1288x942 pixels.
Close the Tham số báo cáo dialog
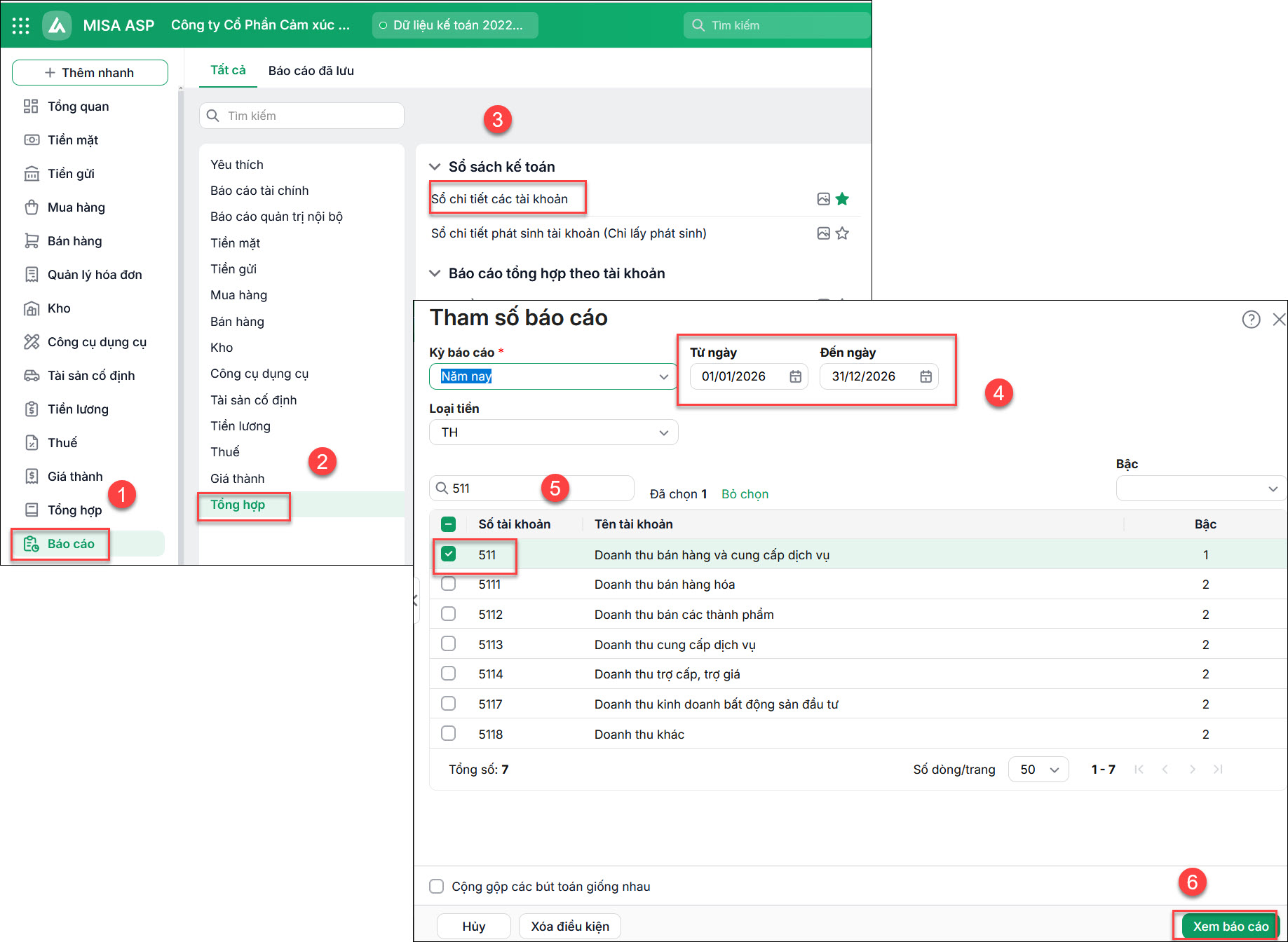click(x=1279, y=320)
